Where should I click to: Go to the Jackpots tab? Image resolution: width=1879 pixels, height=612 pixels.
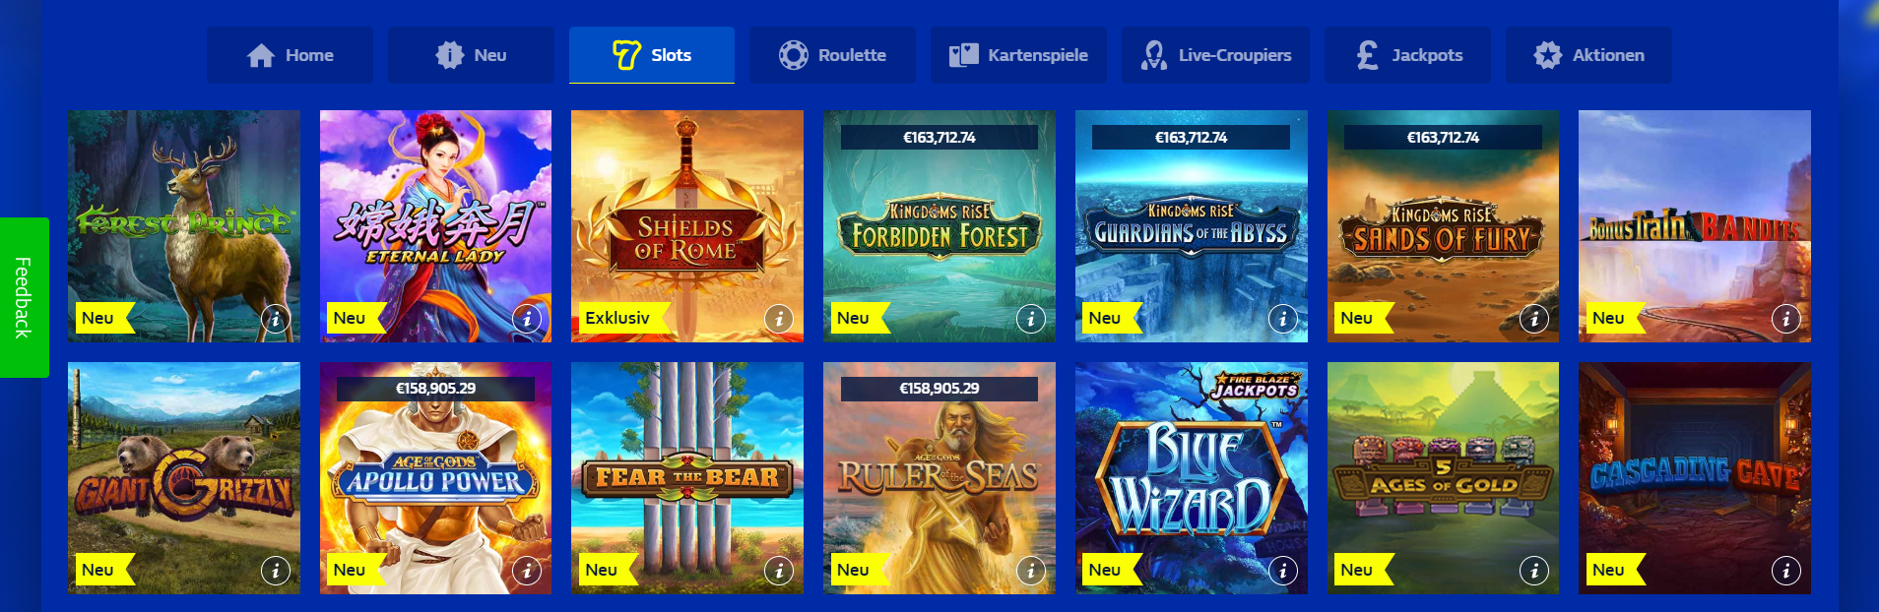click(1408, 55)
